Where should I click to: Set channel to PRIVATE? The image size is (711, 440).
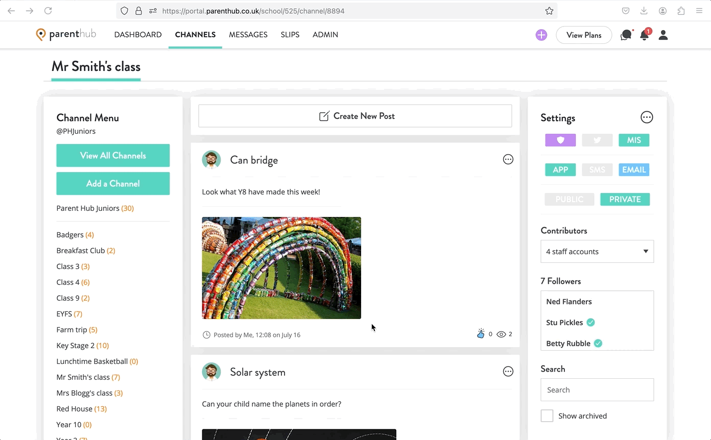click(x=625, y=199)
